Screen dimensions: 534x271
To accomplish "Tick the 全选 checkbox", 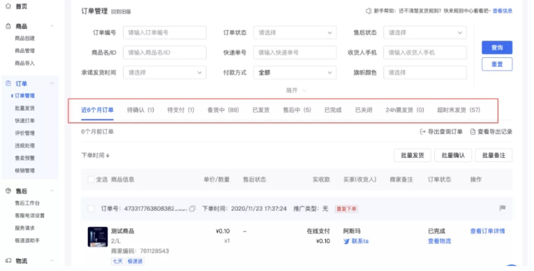I will tap(91, 180).
